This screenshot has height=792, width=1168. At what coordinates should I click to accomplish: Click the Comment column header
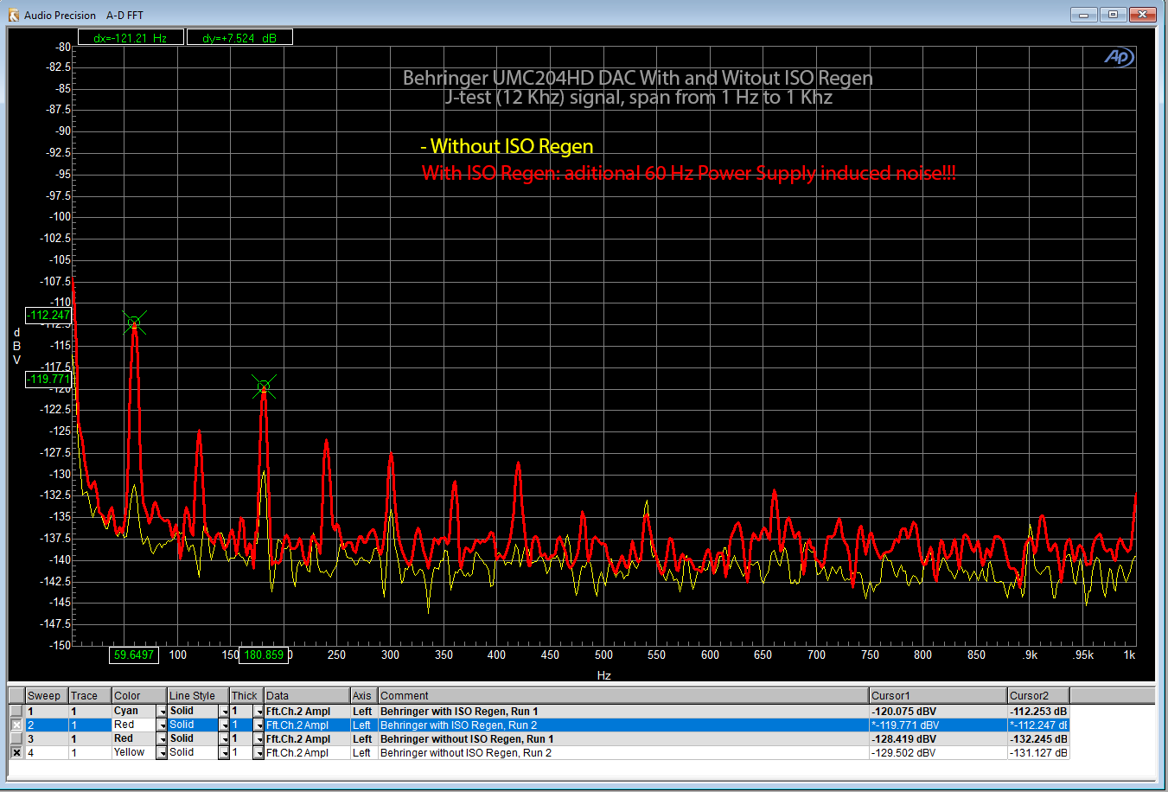point(623,696)
